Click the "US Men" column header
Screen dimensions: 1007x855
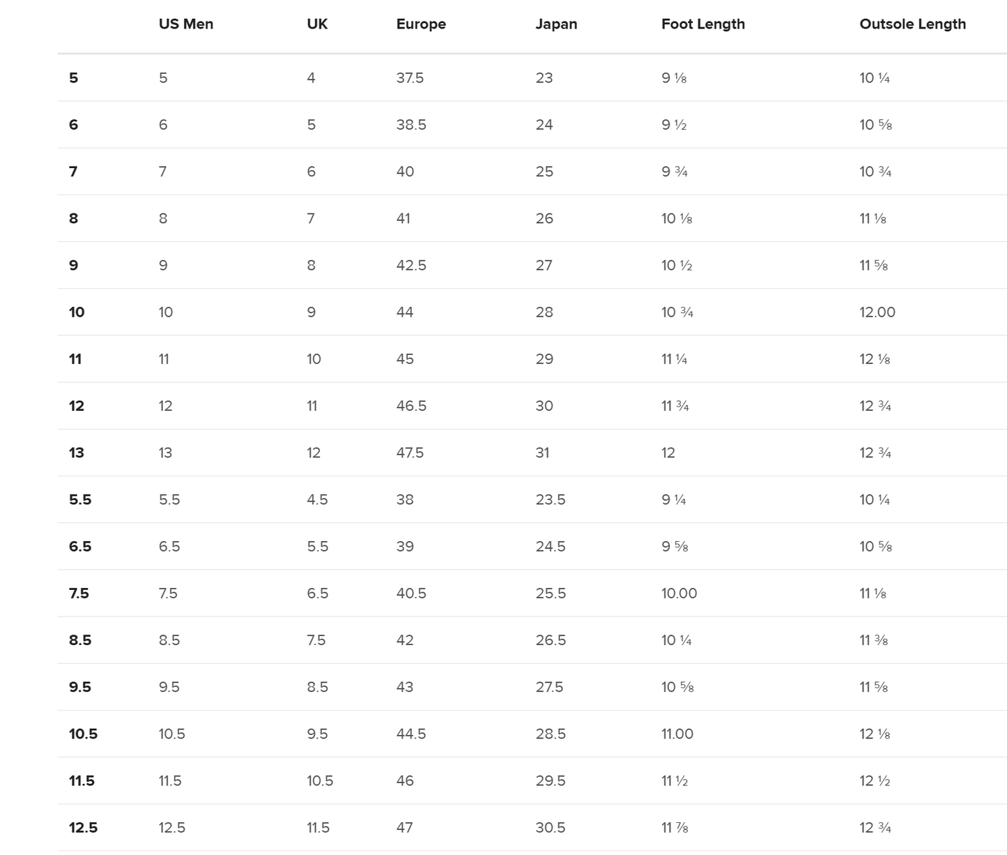186,24
